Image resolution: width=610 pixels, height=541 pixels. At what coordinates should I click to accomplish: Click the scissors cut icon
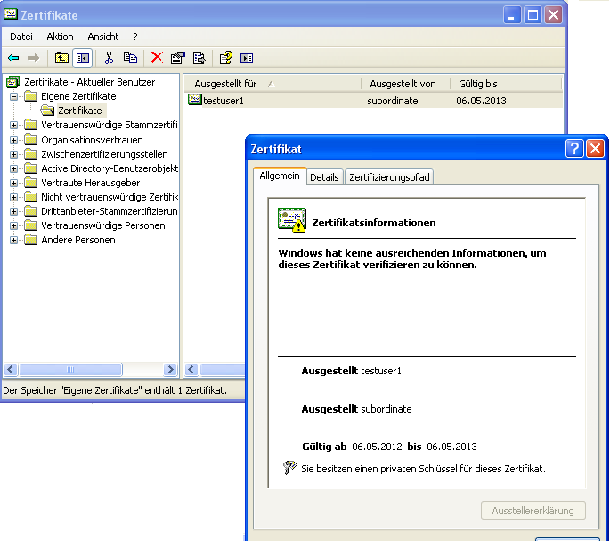coord(109,58)
